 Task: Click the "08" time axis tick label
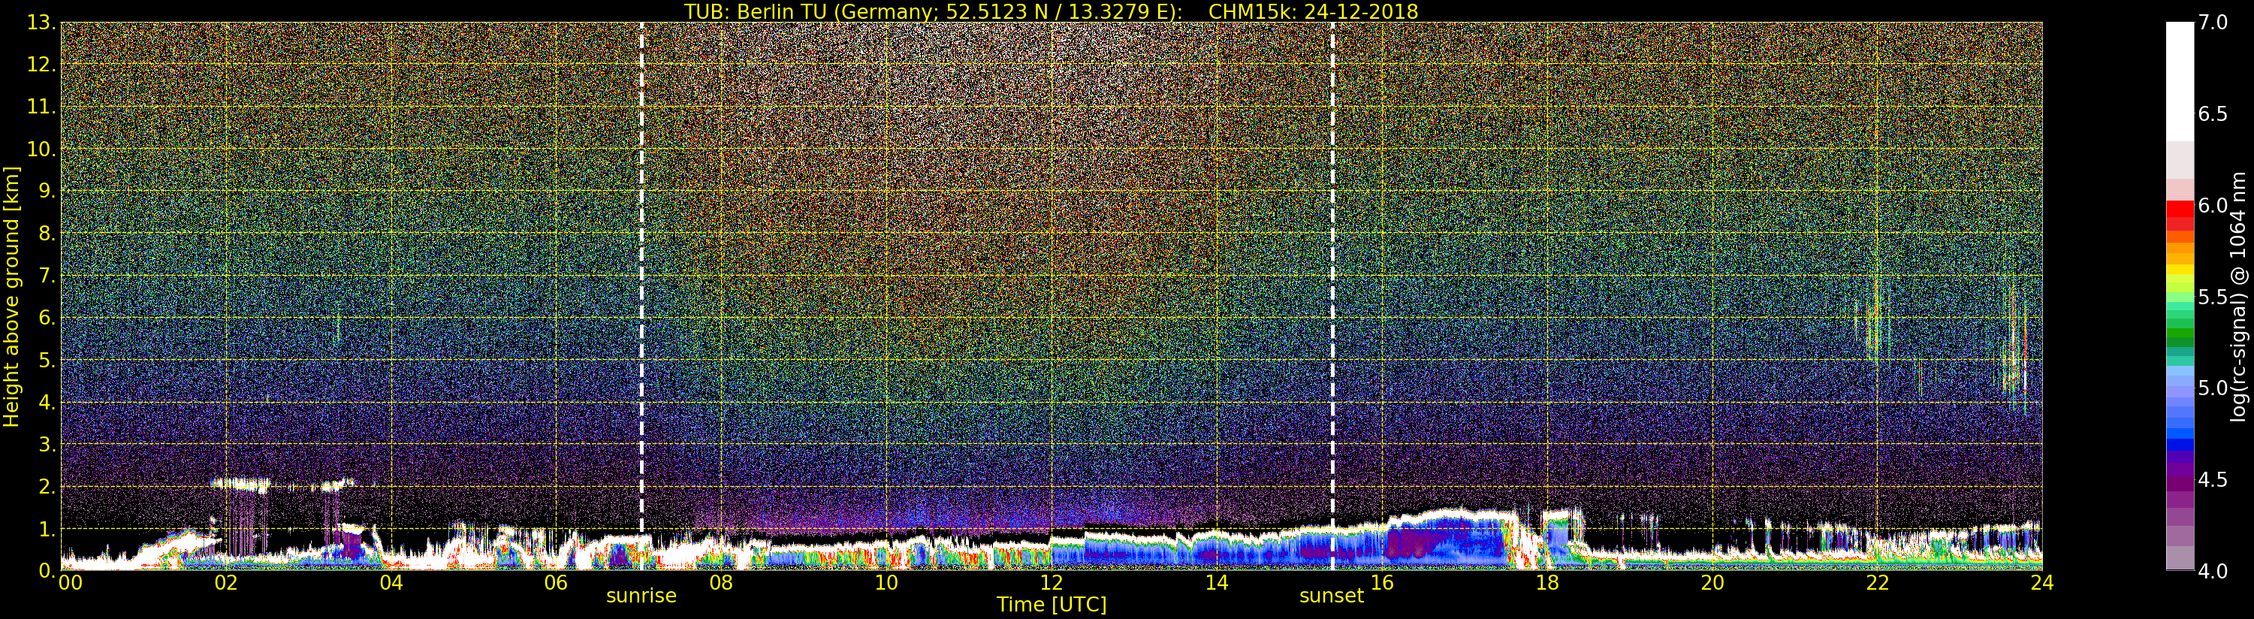point(721,583)
